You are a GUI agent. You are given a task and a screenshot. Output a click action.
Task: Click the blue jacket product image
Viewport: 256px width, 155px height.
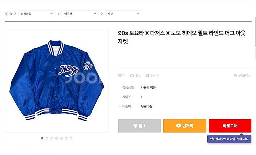(56, 81)
